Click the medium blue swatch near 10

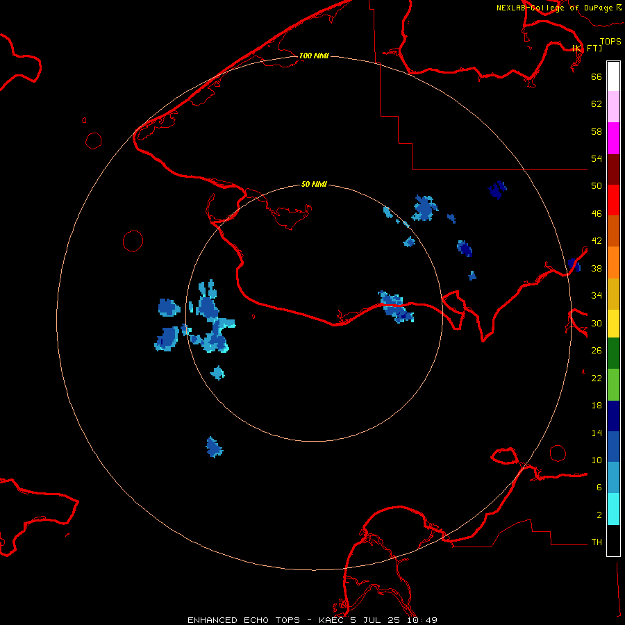[613, 447]
